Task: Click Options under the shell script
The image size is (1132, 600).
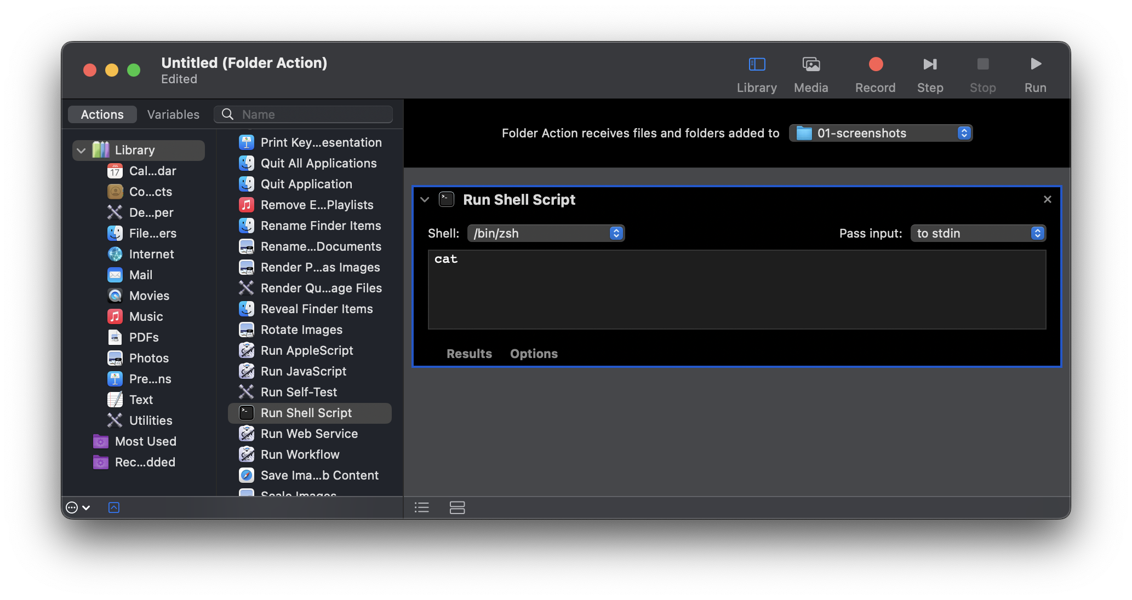Action: tap(534, 354)
